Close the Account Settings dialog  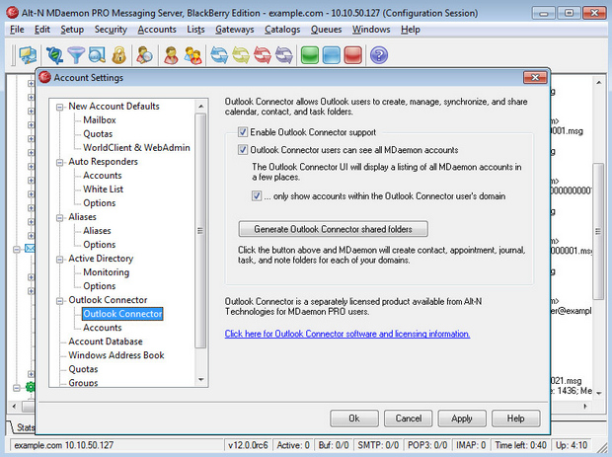point(535,77)
